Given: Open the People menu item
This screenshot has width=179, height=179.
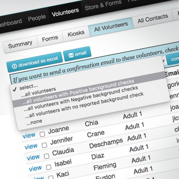Looking at the screenshot, I should click(37, 18).
